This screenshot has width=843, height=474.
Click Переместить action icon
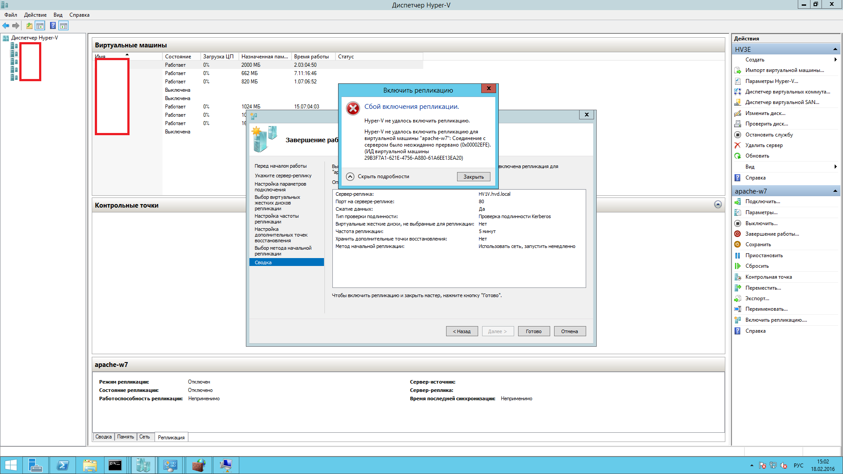738,288
